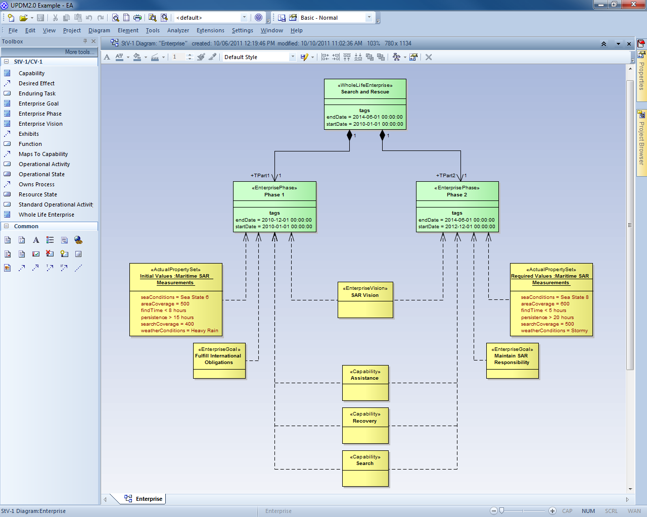Open the Basic - Normal layout dropdown
Screen dimensions: 647x517
pos(369,18)
